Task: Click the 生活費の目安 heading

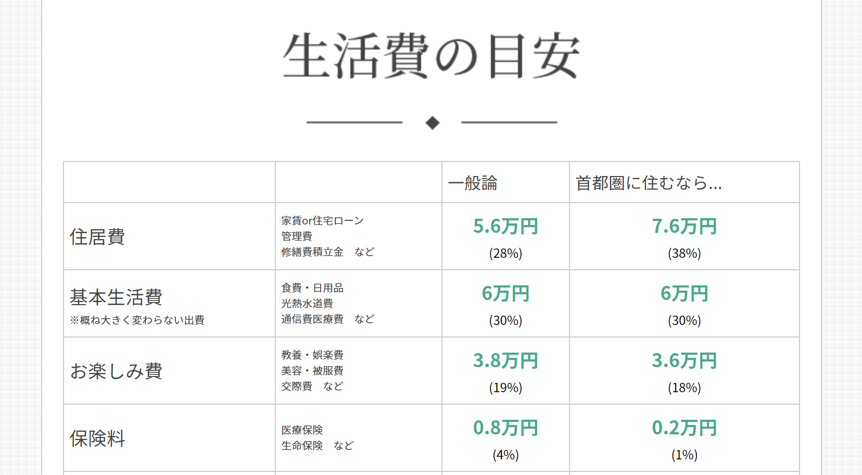Action: (431, 56)
